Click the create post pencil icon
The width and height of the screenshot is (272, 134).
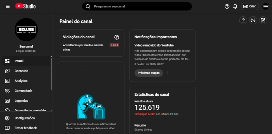coord(263,20)
